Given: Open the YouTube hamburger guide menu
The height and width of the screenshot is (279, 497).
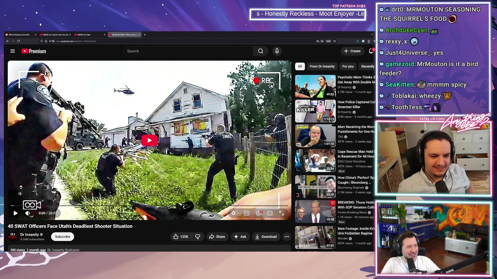Looking at the screenshot, I should (x=12, y=51).
